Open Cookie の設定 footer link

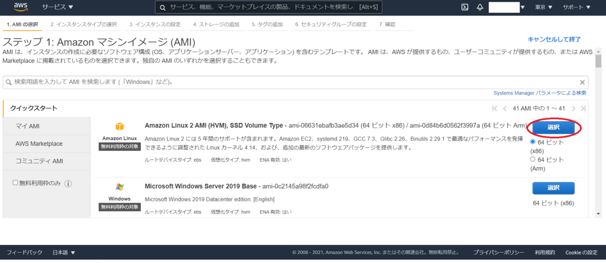click(581, 252)
